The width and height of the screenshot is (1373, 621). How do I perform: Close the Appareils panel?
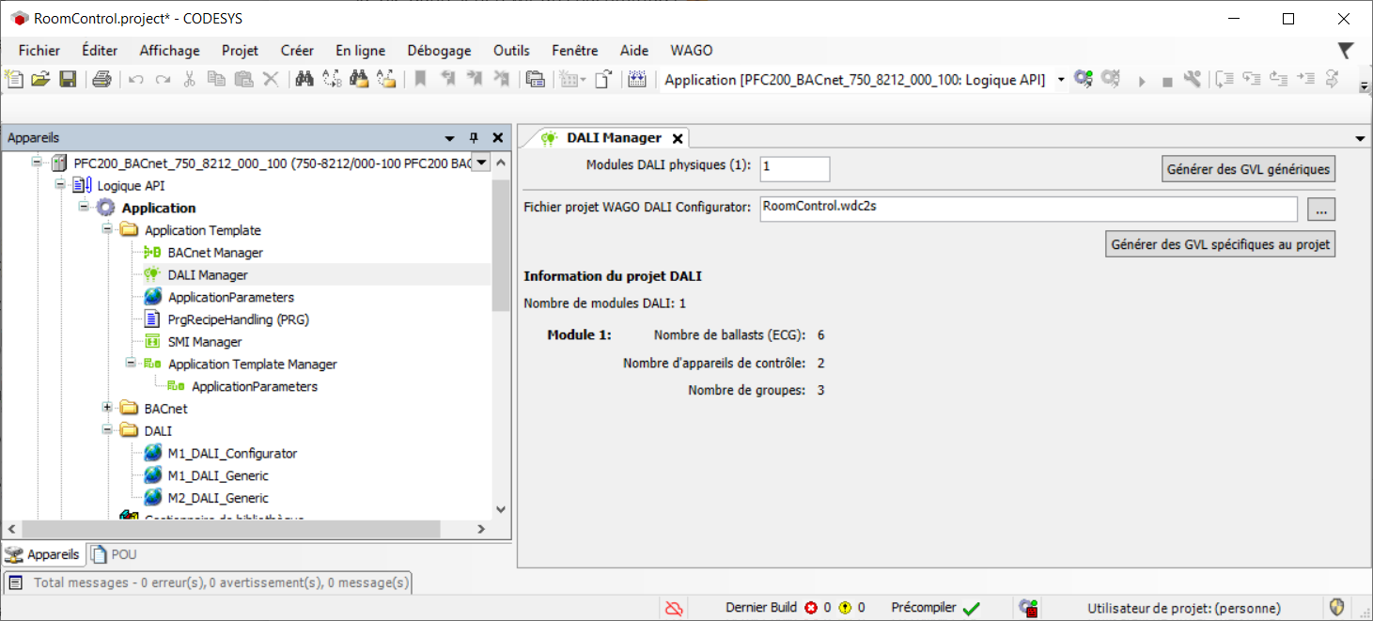pos(498,138)
